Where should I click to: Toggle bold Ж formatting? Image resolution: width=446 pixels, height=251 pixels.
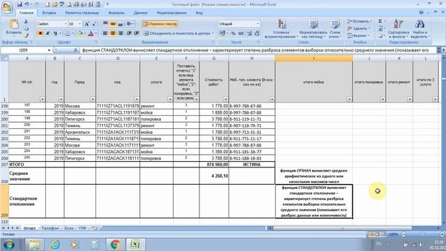[x=40, y=33]
